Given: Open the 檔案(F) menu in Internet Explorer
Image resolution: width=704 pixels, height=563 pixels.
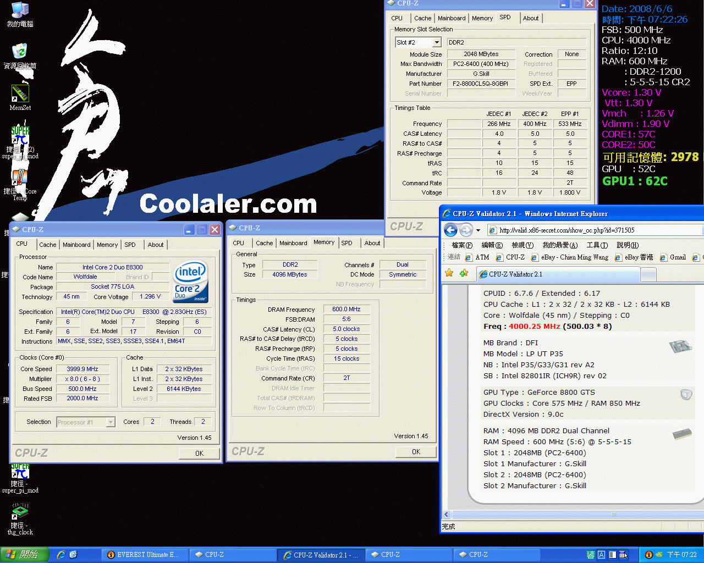Looking at the screenshot, I should point(461,245).
